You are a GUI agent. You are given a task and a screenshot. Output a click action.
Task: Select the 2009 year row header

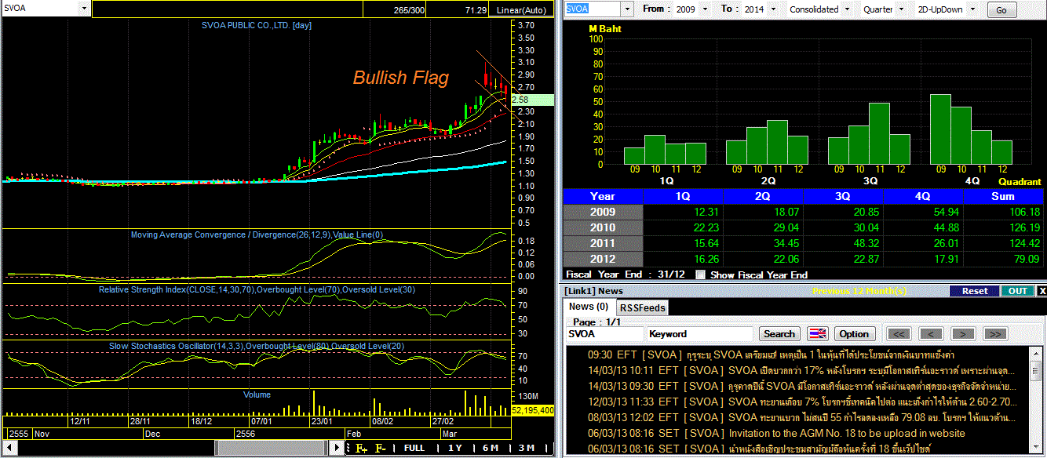coord(603,212)
